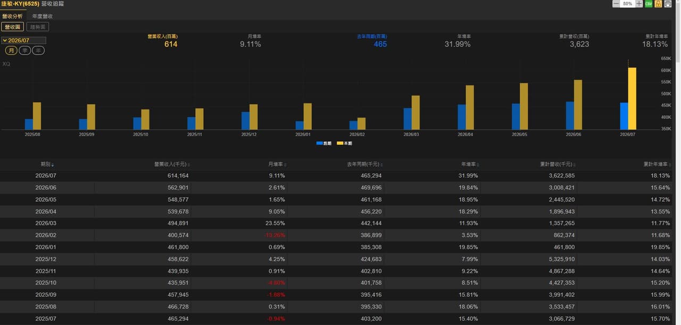Click the 2025/11 period cell in table
The width and height of the screenshot is (681, 325).
tap(46, 271)
